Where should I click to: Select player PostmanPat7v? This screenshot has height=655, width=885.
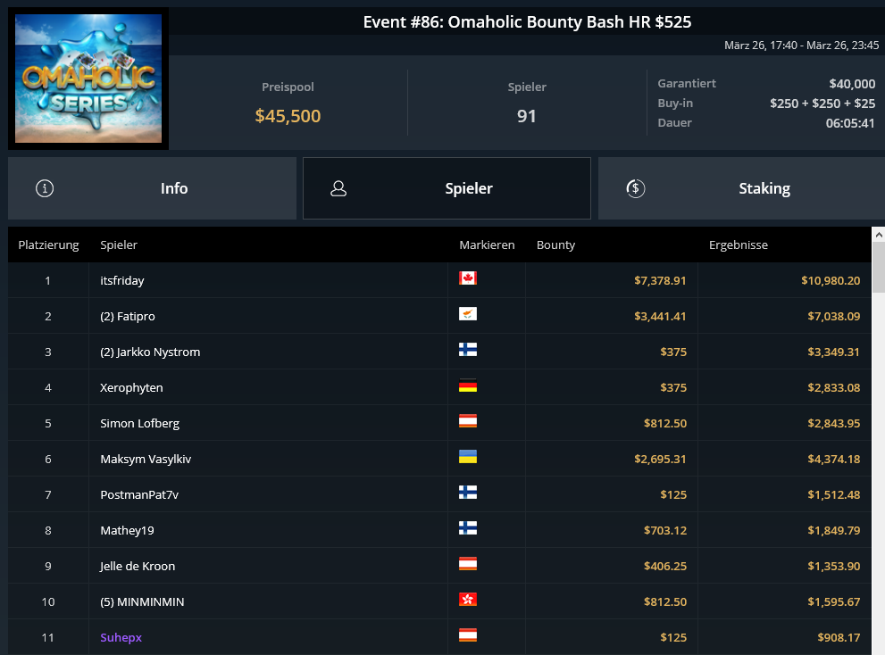point(139,494)
